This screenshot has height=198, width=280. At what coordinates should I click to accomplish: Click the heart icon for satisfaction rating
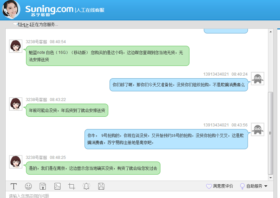coord(209,186)
